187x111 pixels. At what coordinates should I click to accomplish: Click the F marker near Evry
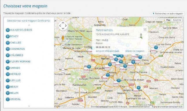point(119,81)
